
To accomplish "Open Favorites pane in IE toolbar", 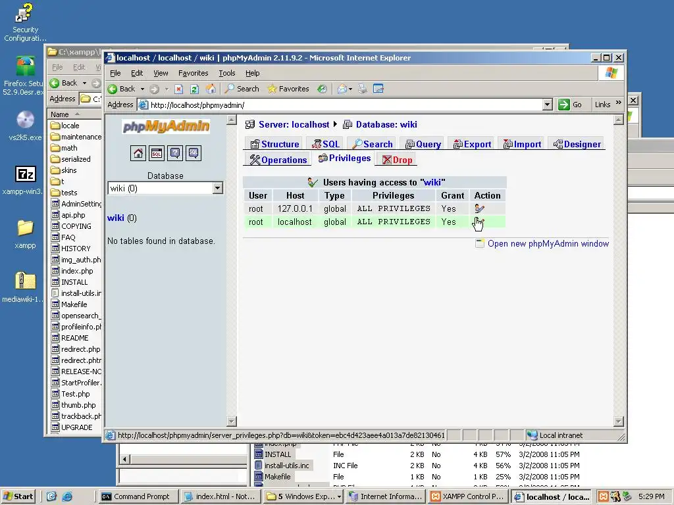I will click(288, 89).
